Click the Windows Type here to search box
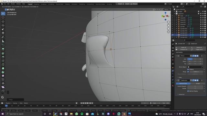Image resolution: width=207 pixels, height=116 pixels. coord(24,114)
